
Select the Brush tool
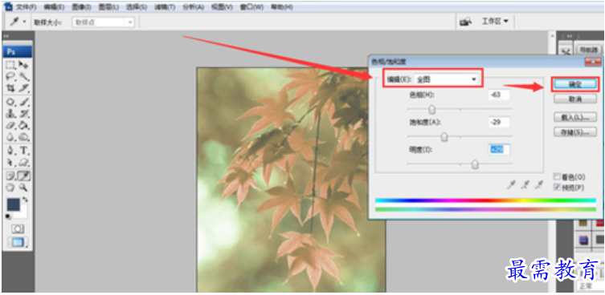coord(24,103)
